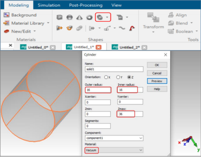Confirm the cylinder with OK

point(157,65)
